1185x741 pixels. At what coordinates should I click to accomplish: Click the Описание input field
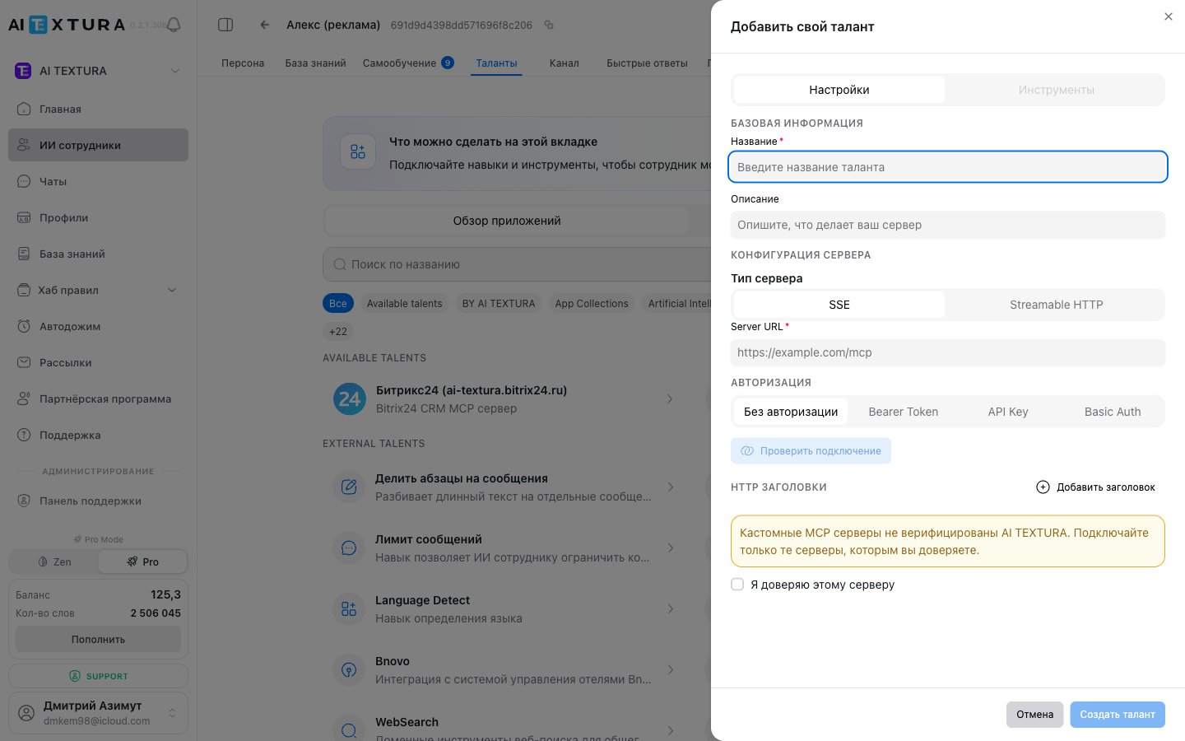pyautogui.click(x=948, y=225)
